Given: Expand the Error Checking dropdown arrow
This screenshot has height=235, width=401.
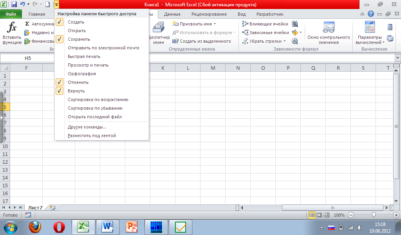Looking at the screenshot, I should tap(300, 33).
